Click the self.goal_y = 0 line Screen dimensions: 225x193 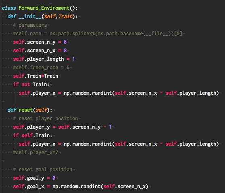[34, 178]
